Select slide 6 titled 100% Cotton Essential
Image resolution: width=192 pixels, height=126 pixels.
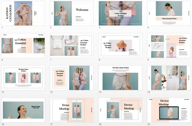(x=23, y=45)
